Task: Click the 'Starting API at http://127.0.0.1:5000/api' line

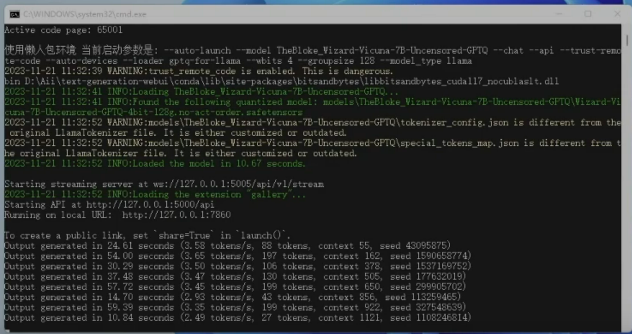Action: [x=109, y=205]
